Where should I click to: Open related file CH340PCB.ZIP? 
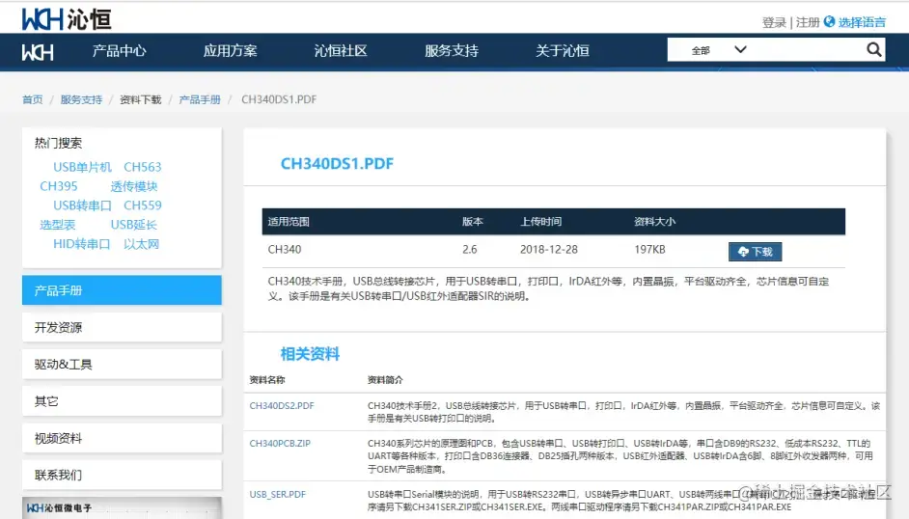click(280, 443)
